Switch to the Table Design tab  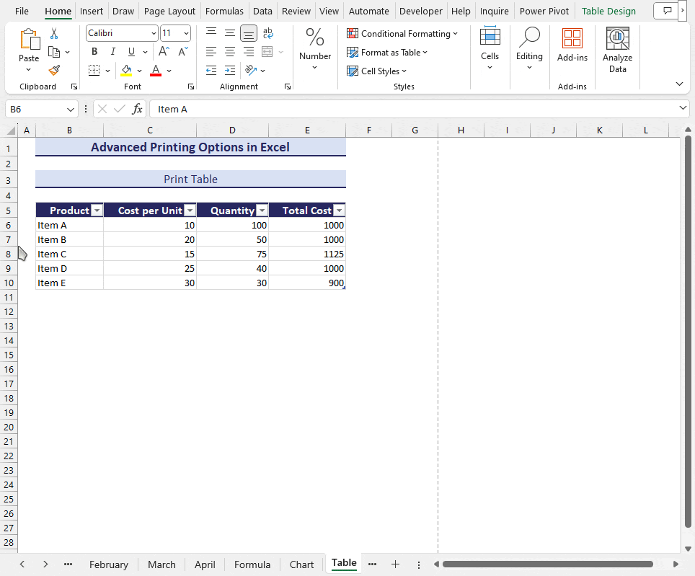coord(608,11)
